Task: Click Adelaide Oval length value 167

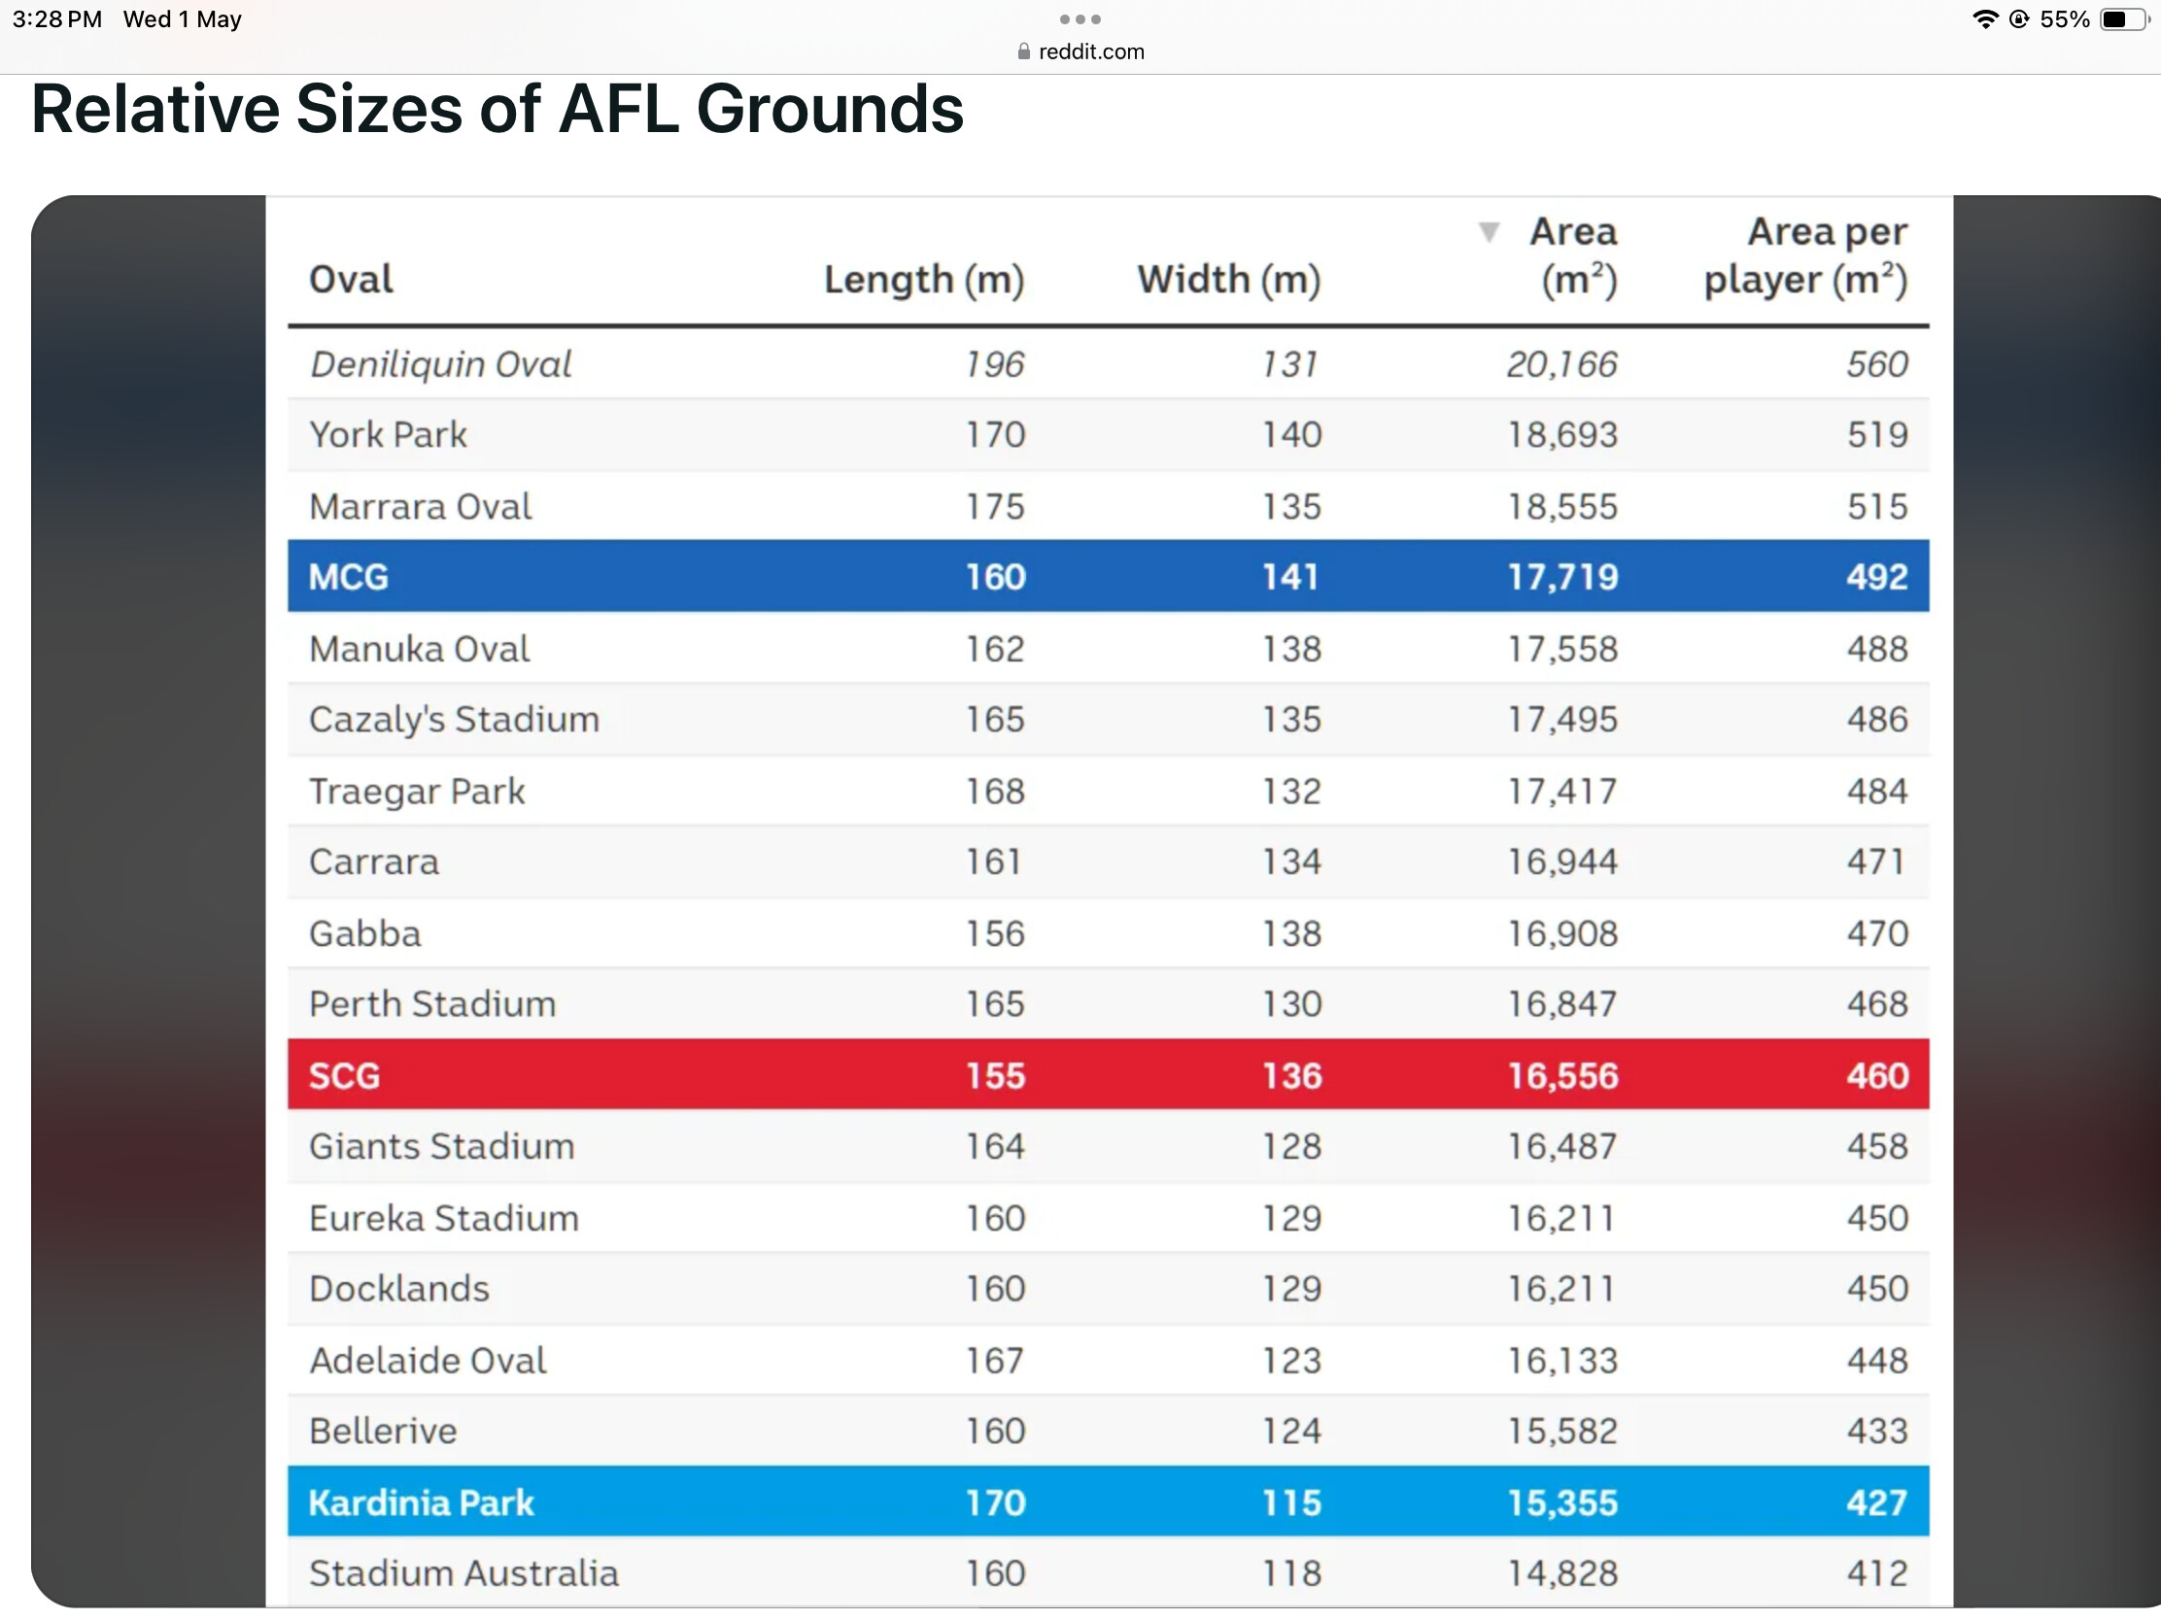Action: [995, 1362]
